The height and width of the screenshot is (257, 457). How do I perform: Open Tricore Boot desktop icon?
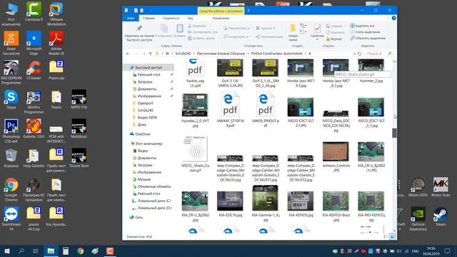[x=79, y=158]
